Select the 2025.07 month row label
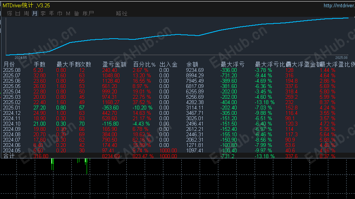 [11, 75]
